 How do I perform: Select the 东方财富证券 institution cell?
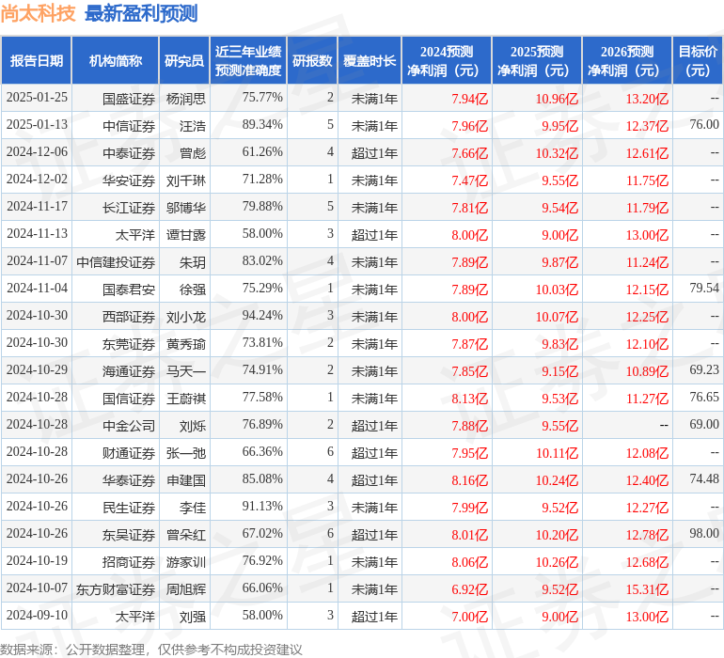coord(116,589)
